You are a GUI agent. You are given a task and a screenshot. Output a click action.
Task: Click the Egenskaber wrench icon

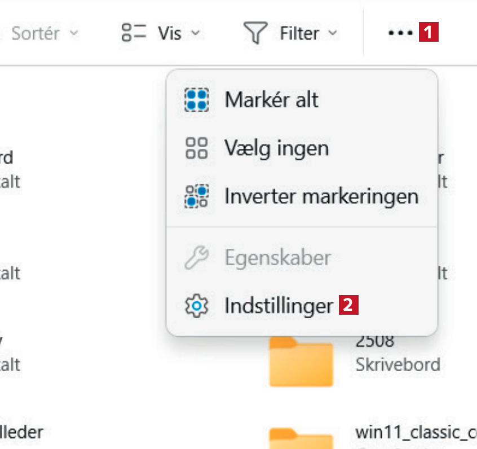(197, 258)
